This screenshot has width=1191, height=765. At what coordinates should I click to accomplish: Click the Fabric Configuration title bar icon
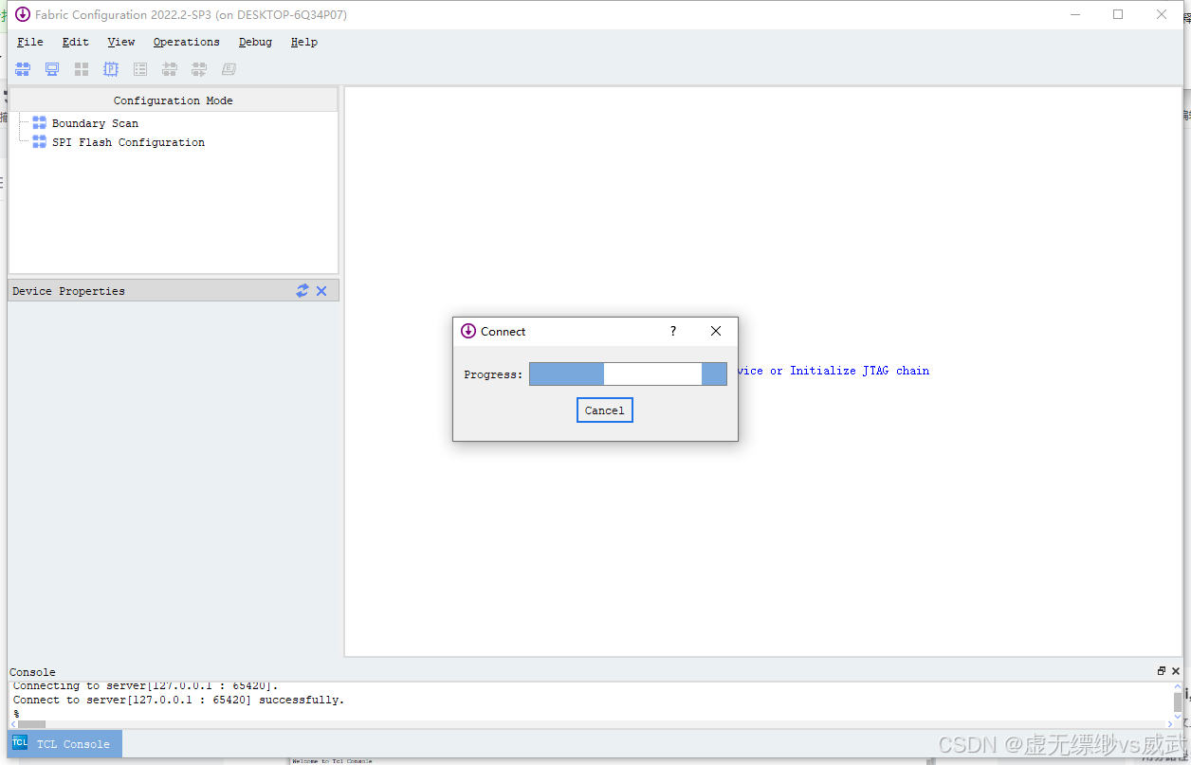coord(23,14)
